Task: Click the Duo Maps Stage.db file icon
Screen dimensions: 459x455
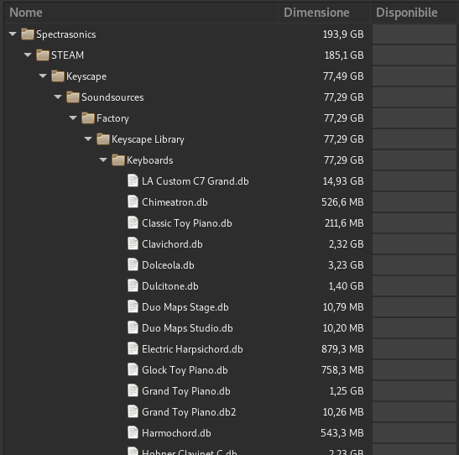Action: click(133, 306)
